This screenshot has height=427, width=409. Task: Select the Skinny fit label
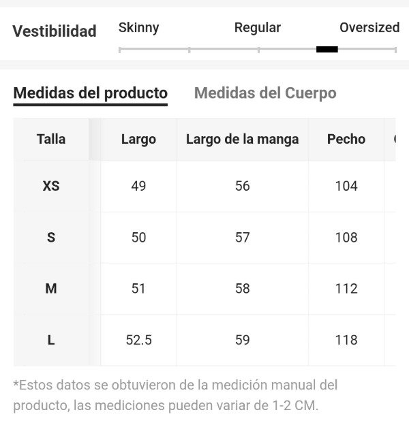click(138, 28)
